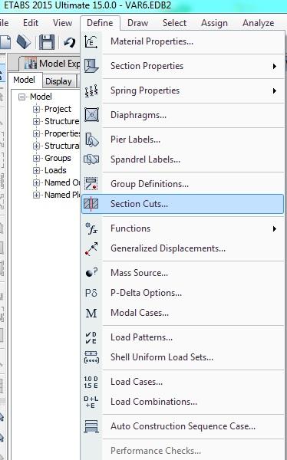Open the Section Properties submenu arrow
Screen dimensions: 287x460
point(275,66)
